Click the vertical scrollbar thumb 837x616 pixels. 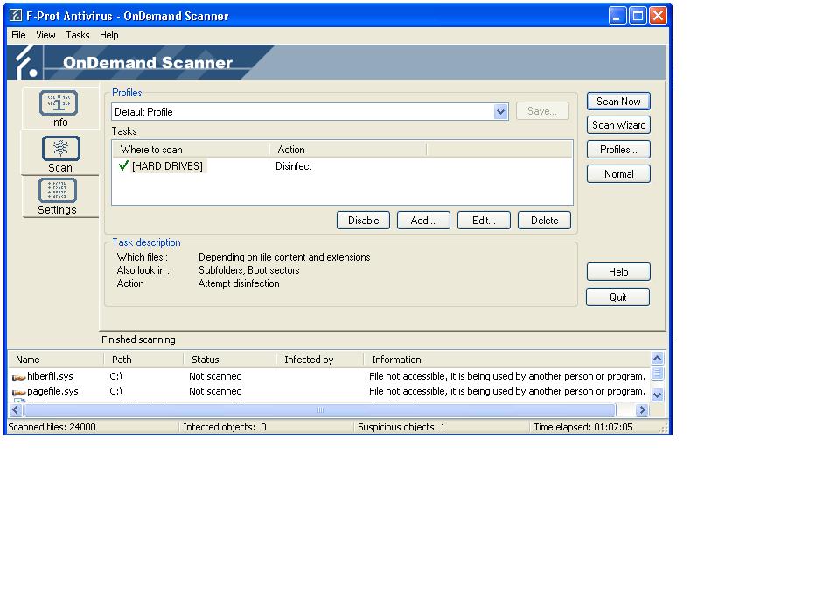[658, 373]
